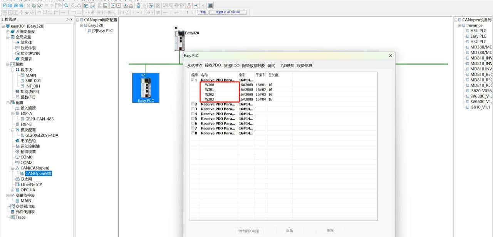Click the Compile check toolbar icon

pos(151,5)
